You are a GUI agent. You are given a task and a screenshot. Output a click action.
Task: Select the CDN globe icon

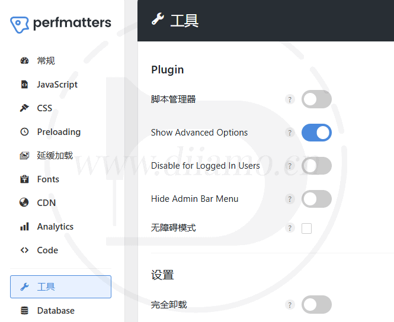pyautogui.click(x=24, y=202)
